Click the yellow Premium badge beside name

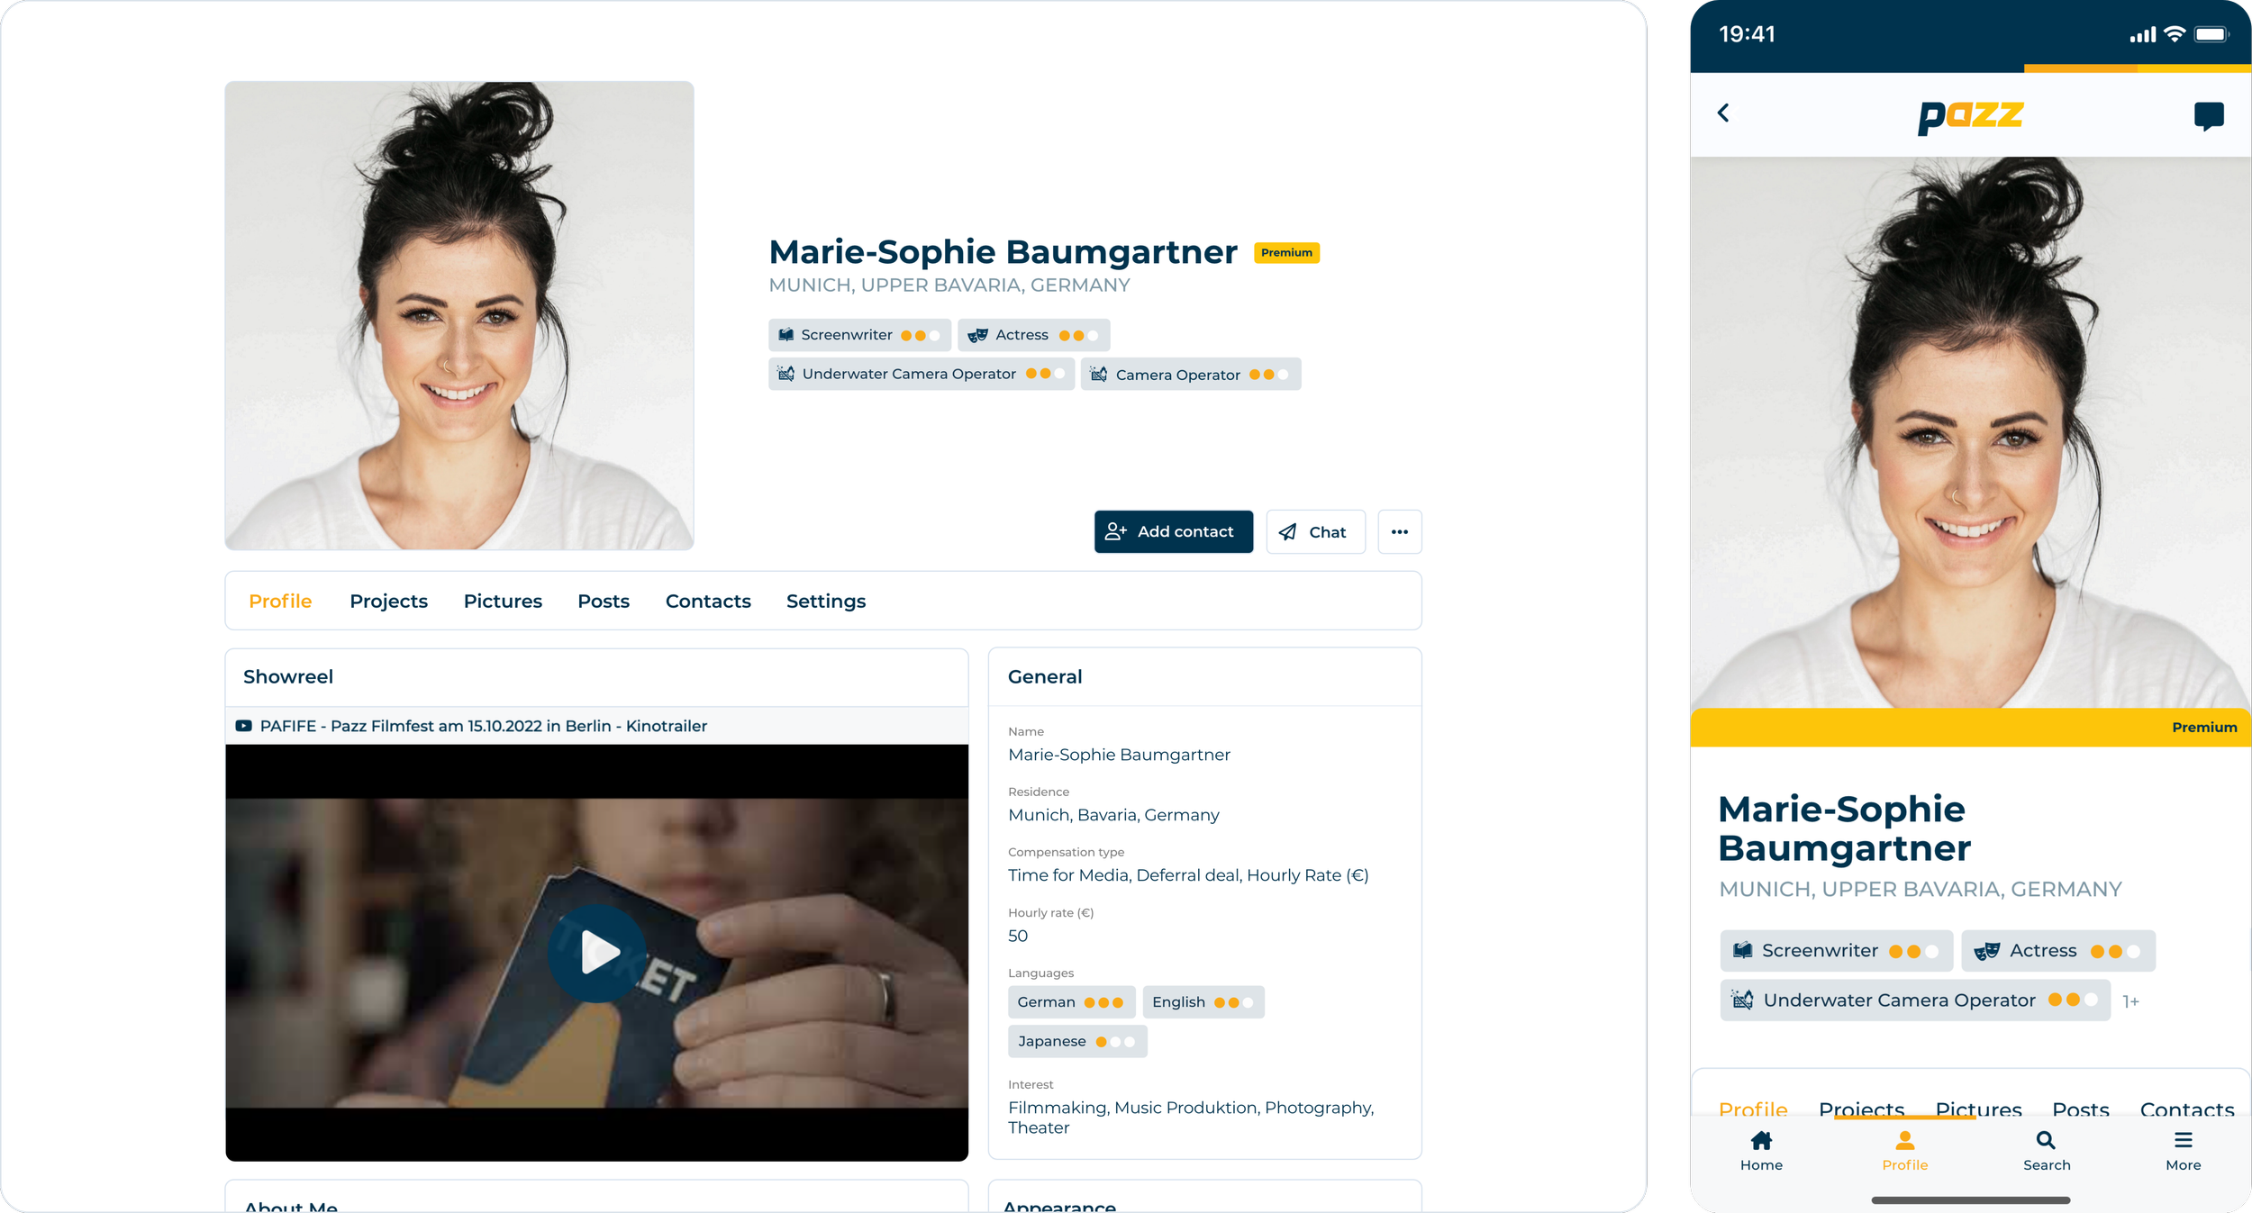1285,253
